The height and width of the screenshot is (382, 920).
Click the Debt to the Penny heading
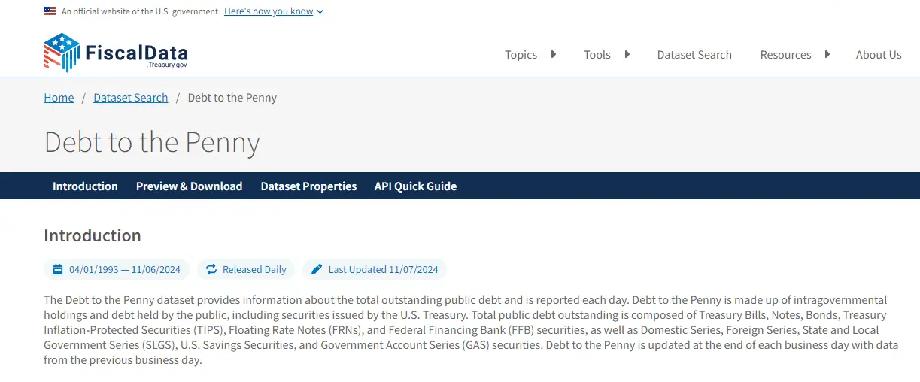(x=152, y=143)
